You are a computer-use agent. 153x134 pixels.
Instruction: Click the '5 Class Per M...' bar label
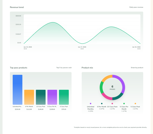click(x=52, y=107)
